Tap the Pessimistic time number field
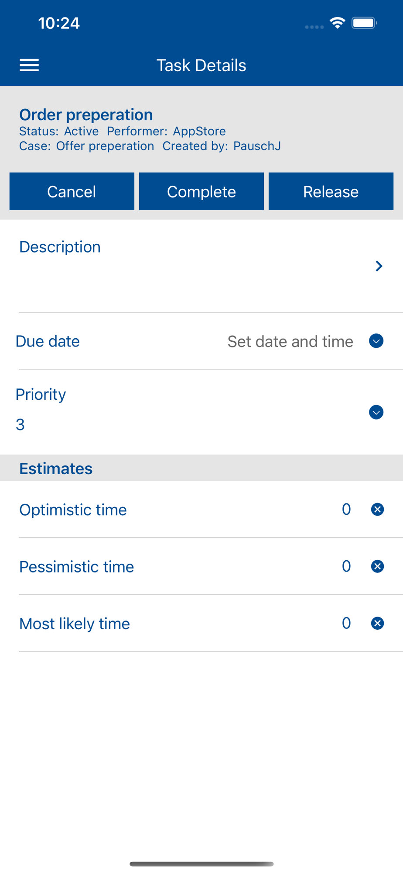The image size is (403, 874). pyautogui.click(x=346, y=566)
